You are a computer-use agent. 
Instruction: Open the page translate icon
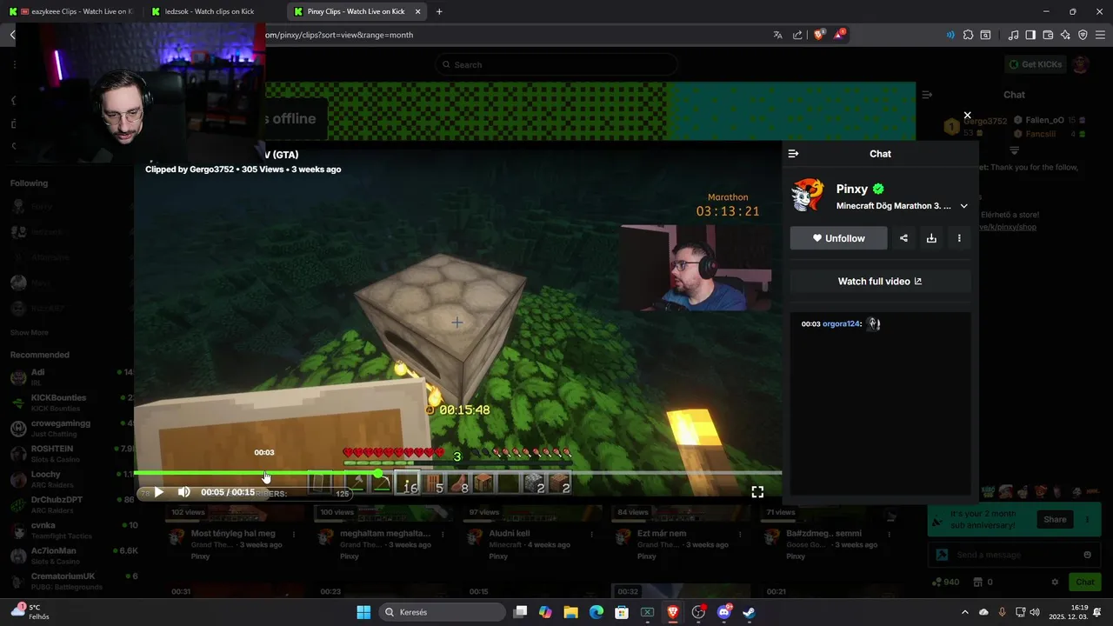pyautogui.click(x=777, y=35)
